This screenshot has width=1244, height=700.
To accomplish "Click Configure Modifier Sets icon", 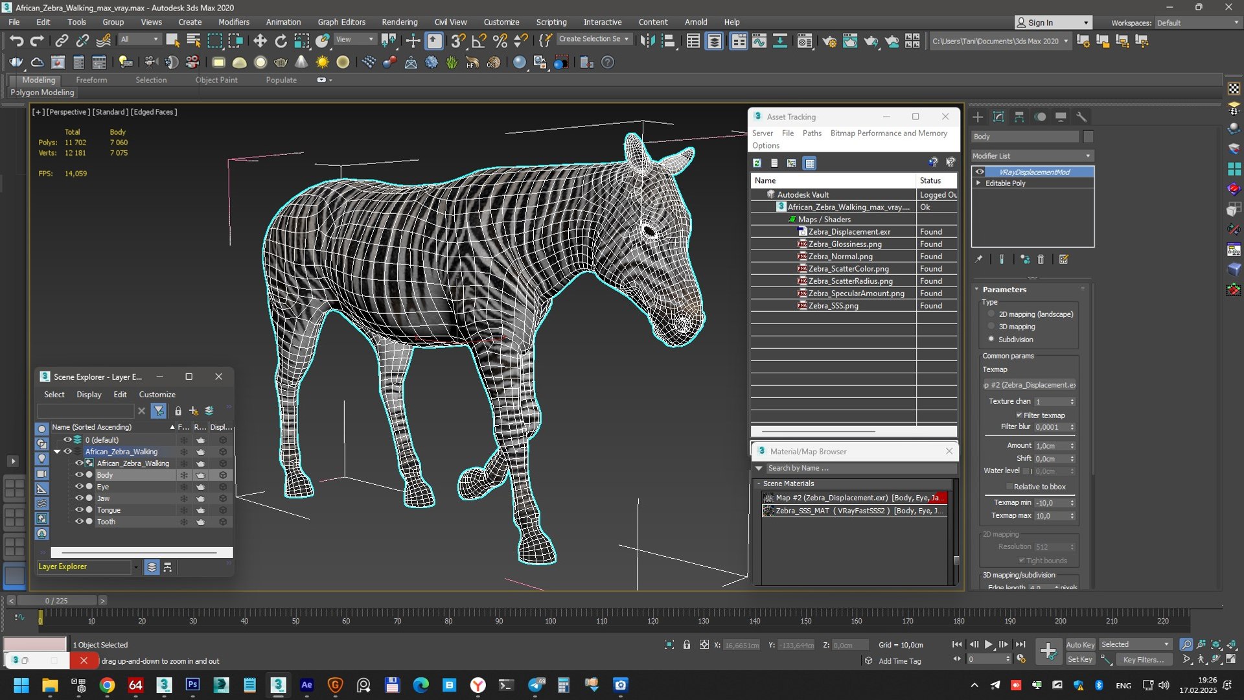I will point(1063,259).
